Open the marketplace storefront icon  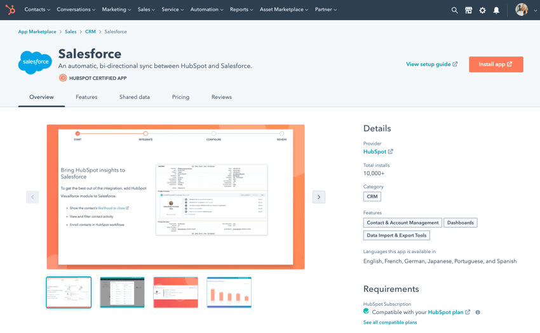(x=468, y=10)
